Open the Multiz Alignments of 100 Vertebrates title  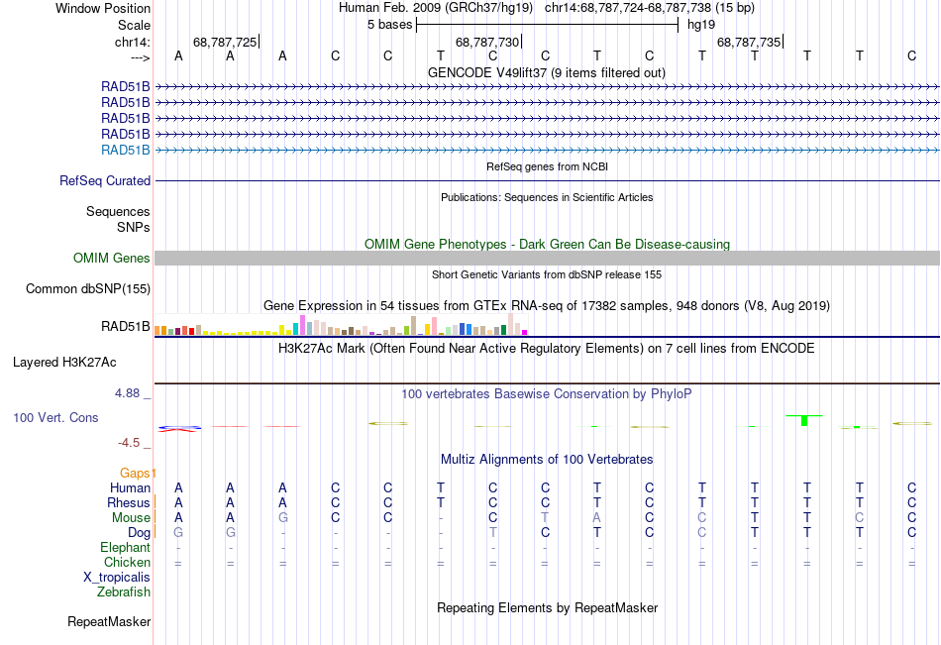(x=547, y=460)
